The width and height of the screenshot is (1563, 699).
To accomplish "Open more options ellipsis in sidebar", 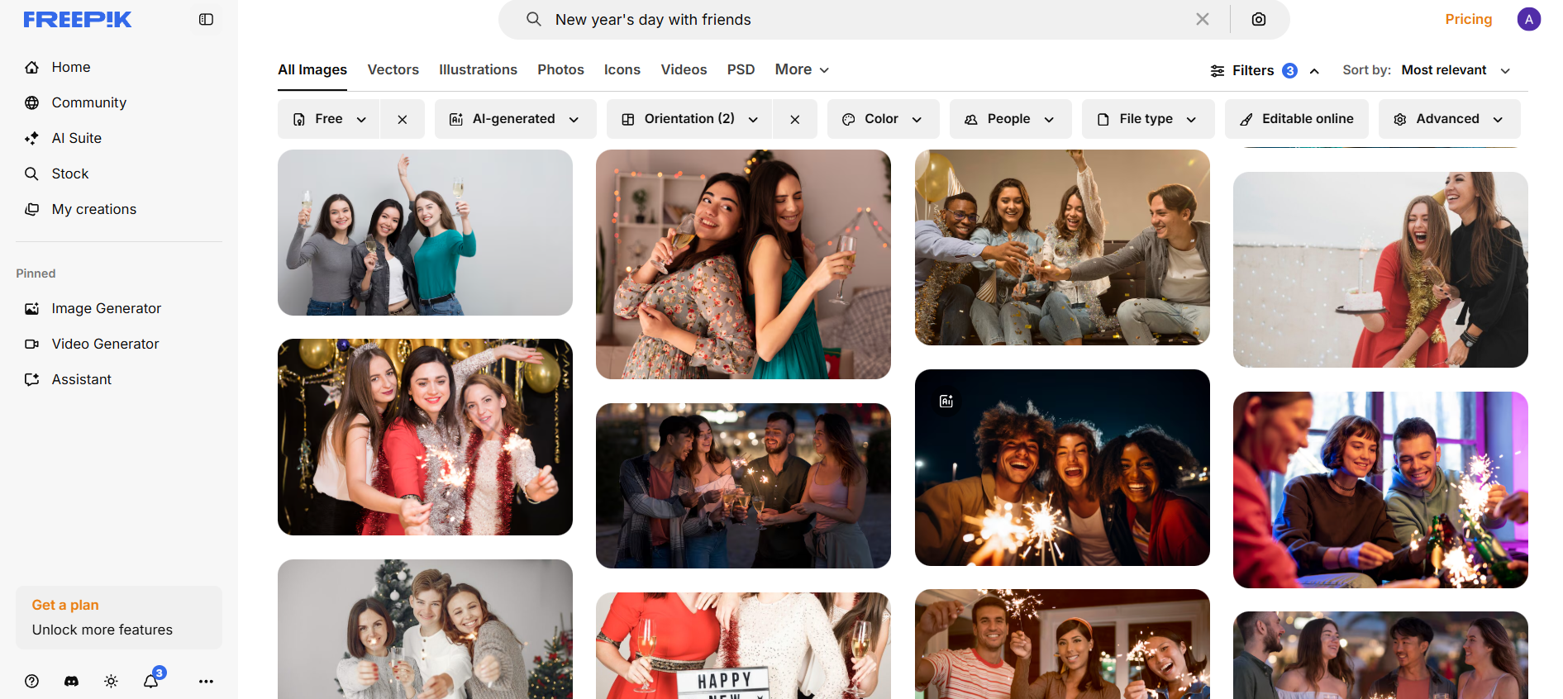I will click(x=206, y=681).
